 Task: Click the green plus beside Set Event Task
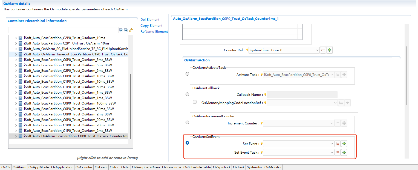click(344, 153)
